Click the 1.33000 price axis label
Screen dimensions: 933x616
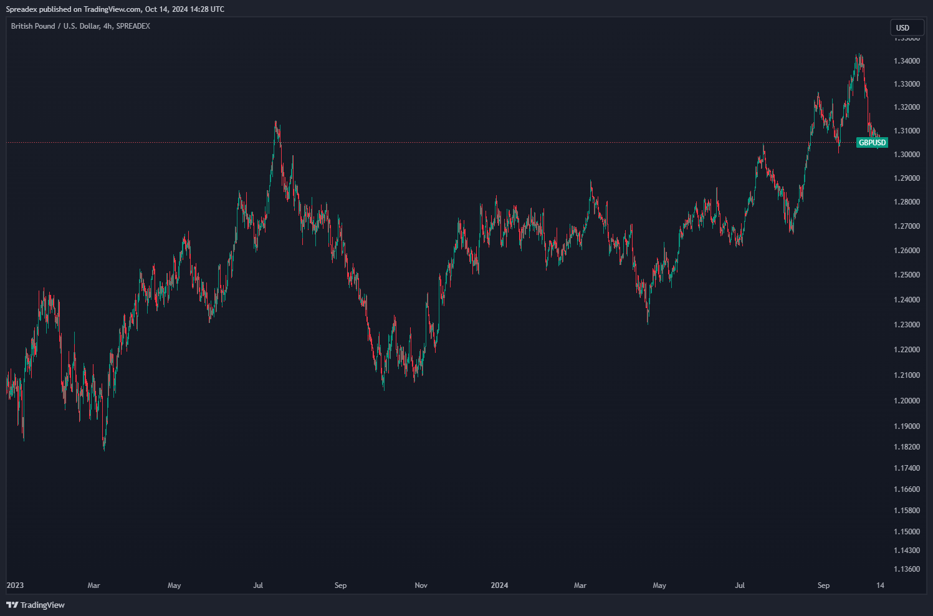click(907, 84)
